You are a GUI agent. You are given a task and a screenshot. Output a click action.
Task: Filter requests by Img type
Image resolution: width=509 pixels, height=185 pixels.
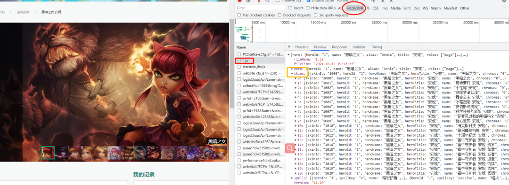[385, 8]
